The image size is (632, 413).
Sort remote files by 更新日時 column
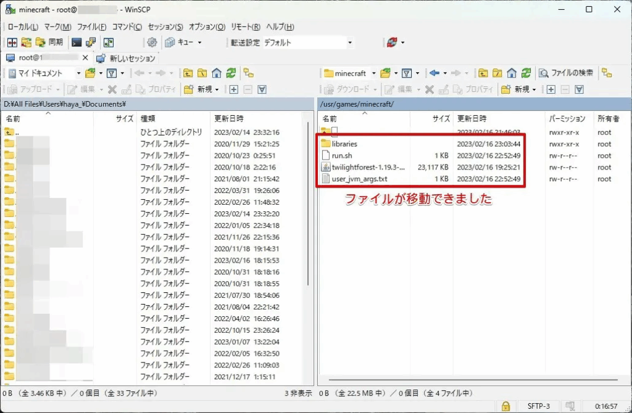click(472, 118)
